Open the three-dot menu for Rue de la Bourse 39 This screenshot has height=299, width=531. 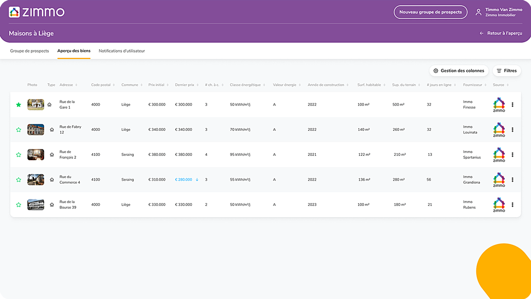click(x=512, y=204)
